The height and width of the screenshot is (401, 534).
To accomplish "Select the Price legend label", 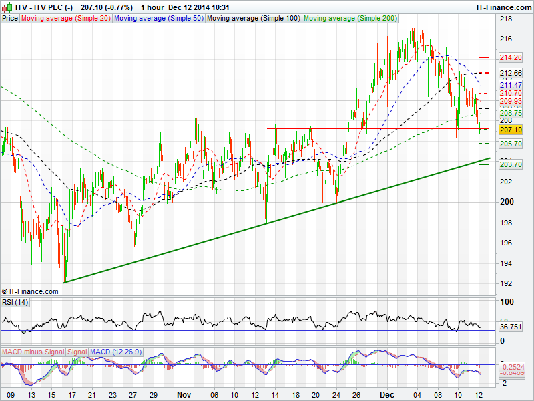I will [10, 19].
